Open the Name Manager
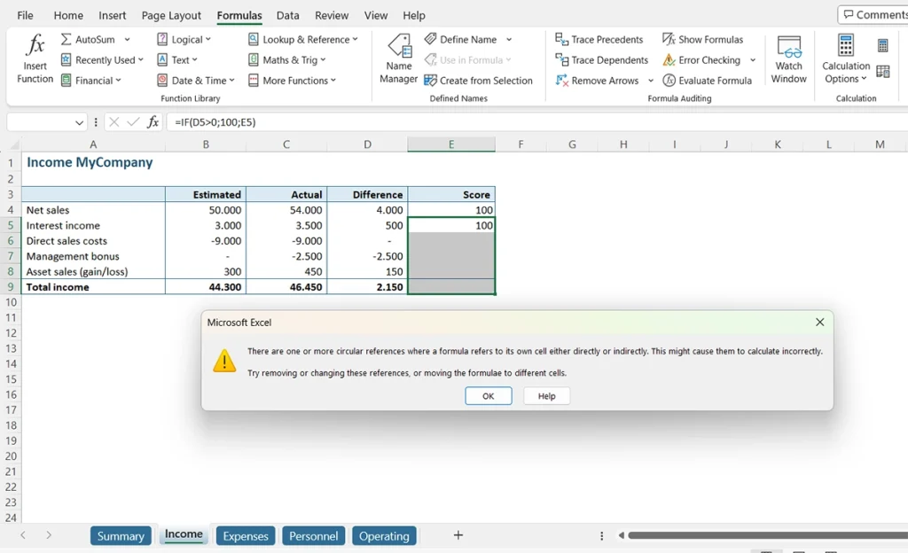 (x=397, y=58)
